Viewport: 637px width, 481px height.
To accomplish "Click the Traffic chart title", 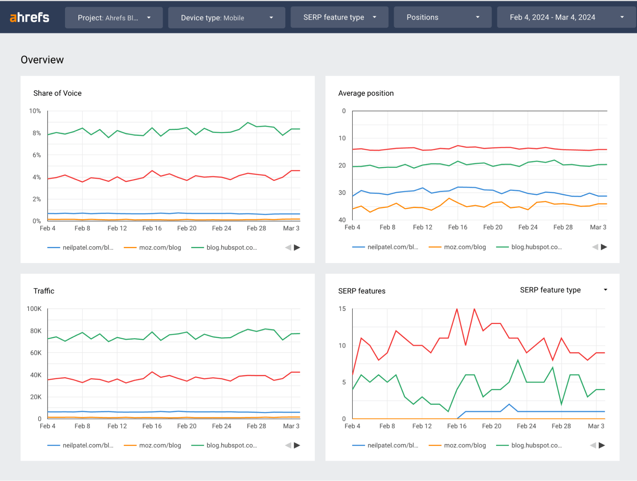I will (x=44, y=291).
